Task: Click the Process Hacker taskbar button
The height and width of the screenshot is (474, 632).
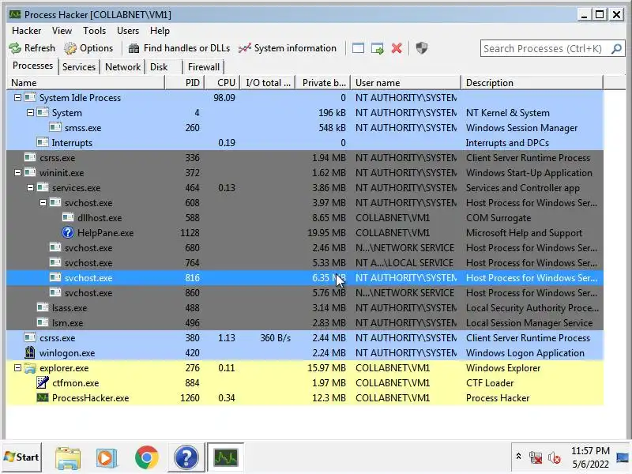Action: pyautogui.click(x=225, y=457)
